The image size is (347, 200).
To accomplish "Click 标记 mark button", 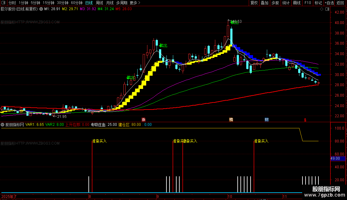I will click(318, 3).
